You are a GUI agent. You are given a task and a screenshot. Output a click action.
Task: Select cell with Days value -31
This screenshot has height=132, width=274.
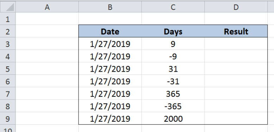pyautogui.click(x=173, y=81)
